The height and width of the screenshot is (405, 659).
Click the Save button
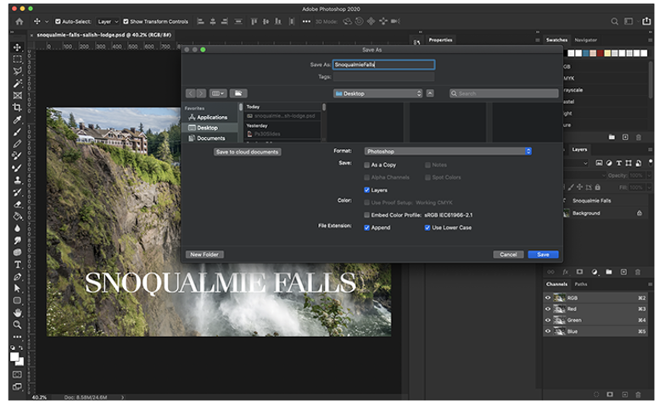pyautogui.click(x=543, y=254)
